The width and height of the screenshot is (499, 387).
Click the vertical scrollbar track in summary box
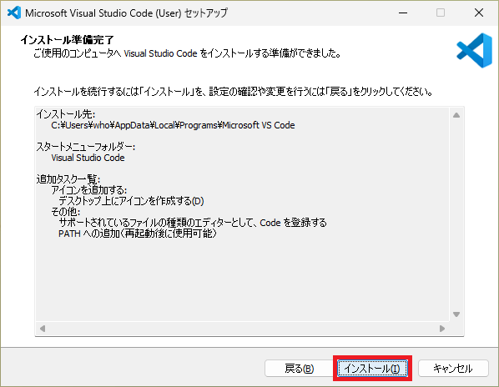[456, 214]
